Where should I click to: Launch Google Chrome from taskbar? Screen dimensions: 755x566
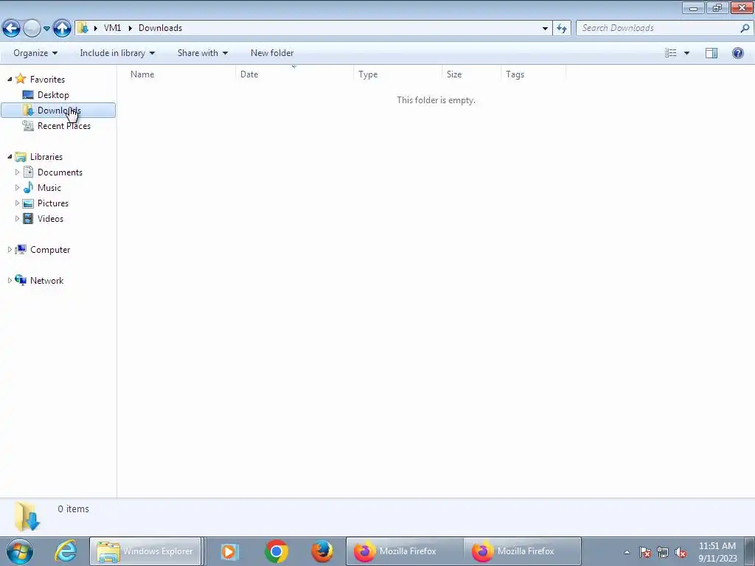click(x=276, y=551)
